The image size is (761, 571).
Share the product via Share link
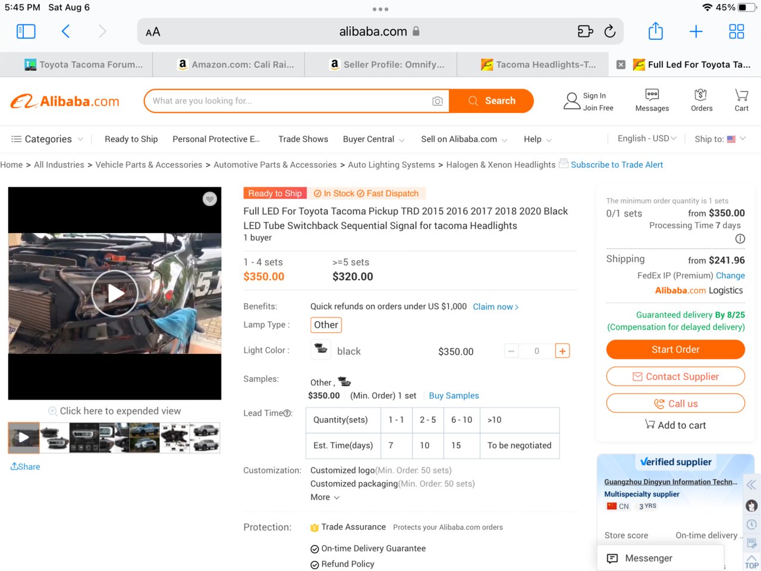coord(26,467)
